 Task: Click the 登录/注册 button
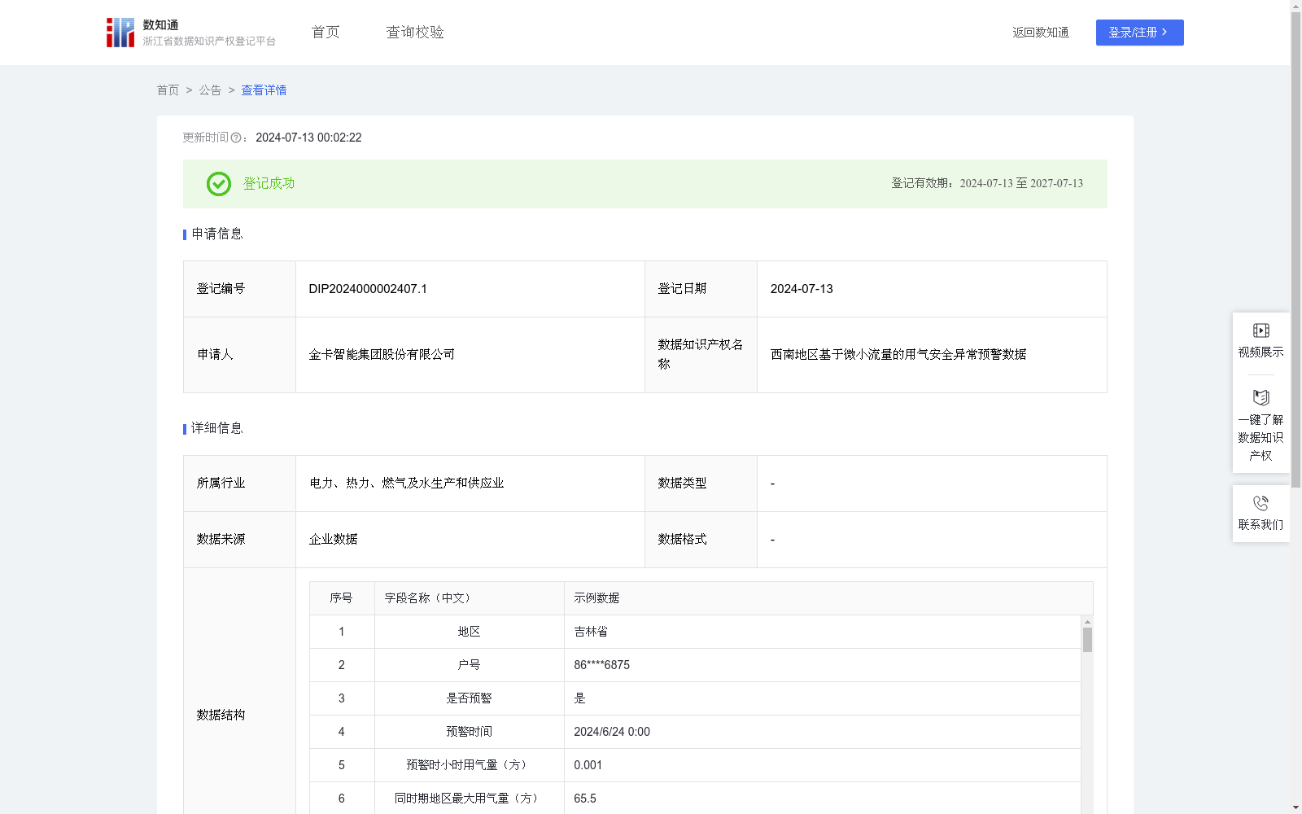pos(1139,33)
